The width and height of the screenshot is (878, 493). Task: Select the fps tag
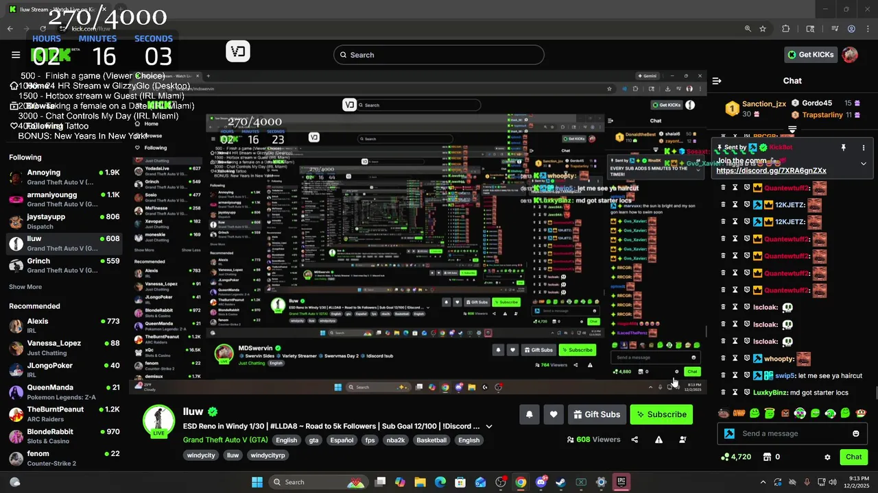click(370, 440)
